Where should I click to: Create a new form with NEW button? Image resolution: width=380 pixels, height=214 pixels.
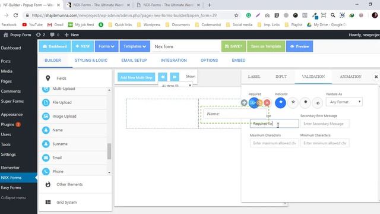pos(83,46)
